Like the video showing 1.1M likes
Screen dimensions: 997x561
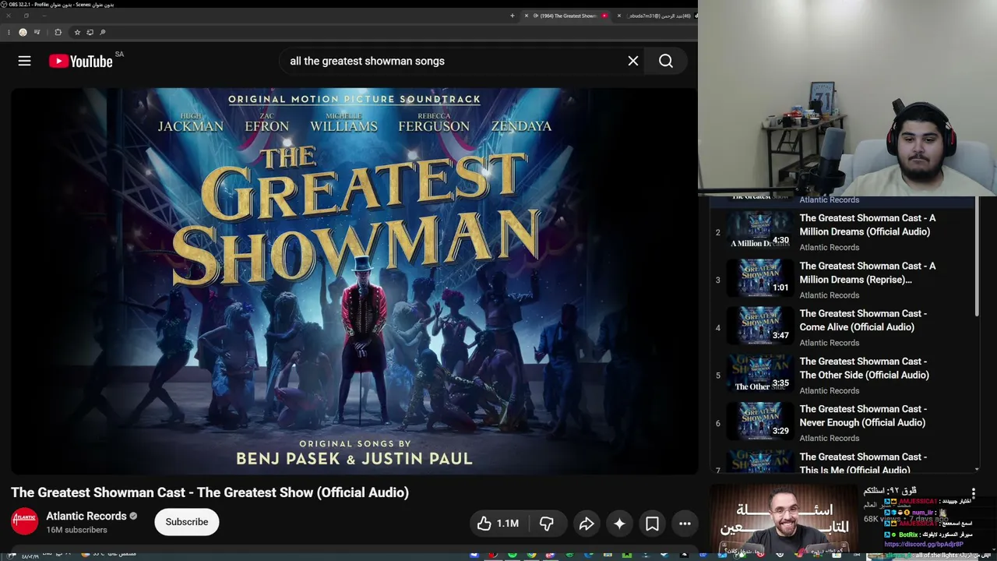pyautogui.click(x=498, y=524)
